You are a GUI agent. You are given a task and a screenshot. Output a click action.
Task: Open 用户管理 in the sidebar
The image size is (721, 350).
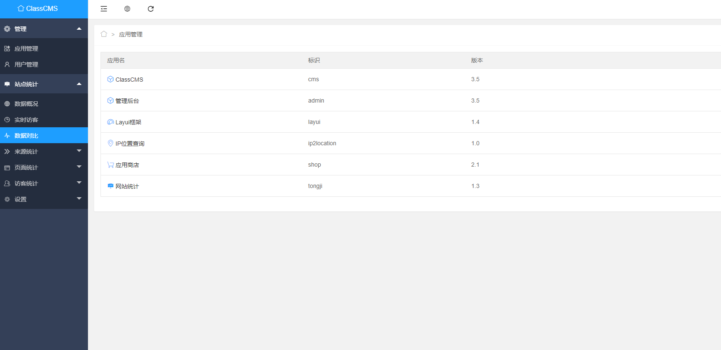pos(26,64)
